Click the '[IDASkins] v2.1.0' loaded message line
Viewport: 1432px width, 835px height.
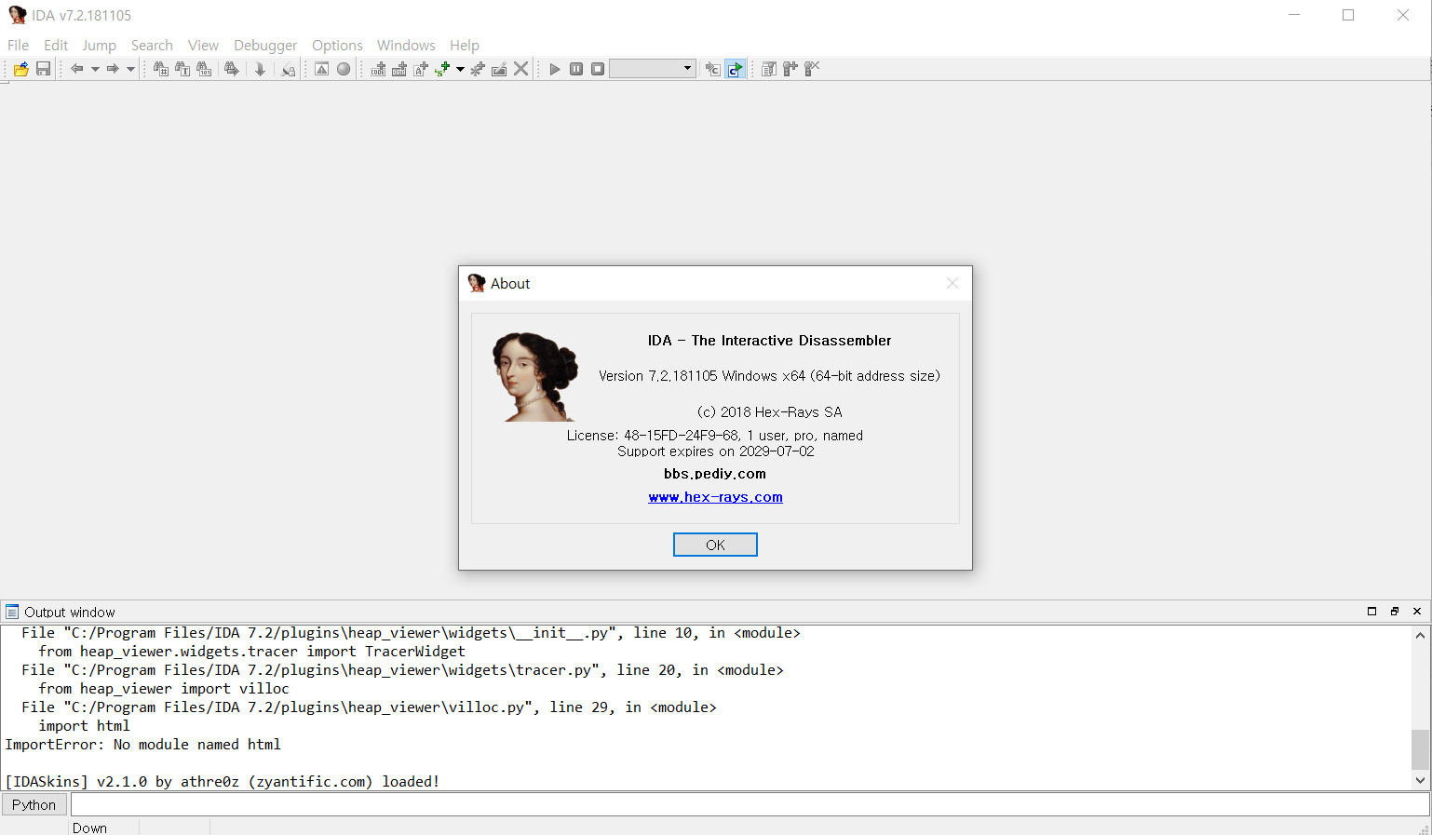click(222, 782)
